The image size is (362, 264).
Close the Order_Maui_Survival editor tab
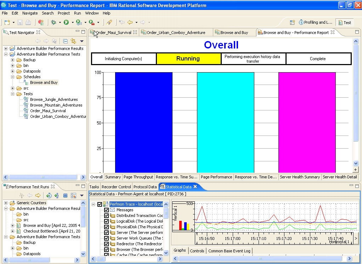coord(135,32)
